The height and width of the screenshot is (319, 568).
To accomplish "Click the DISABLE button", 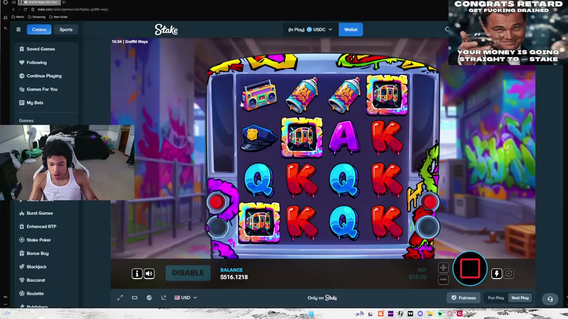I will (188, 273).
